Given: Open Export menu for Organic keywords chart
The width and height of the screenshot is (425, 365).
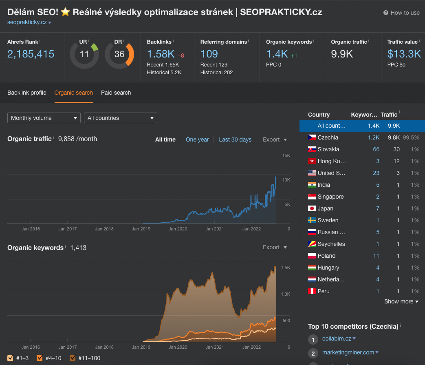Looking at the screenshot, I should coord(275,247).
